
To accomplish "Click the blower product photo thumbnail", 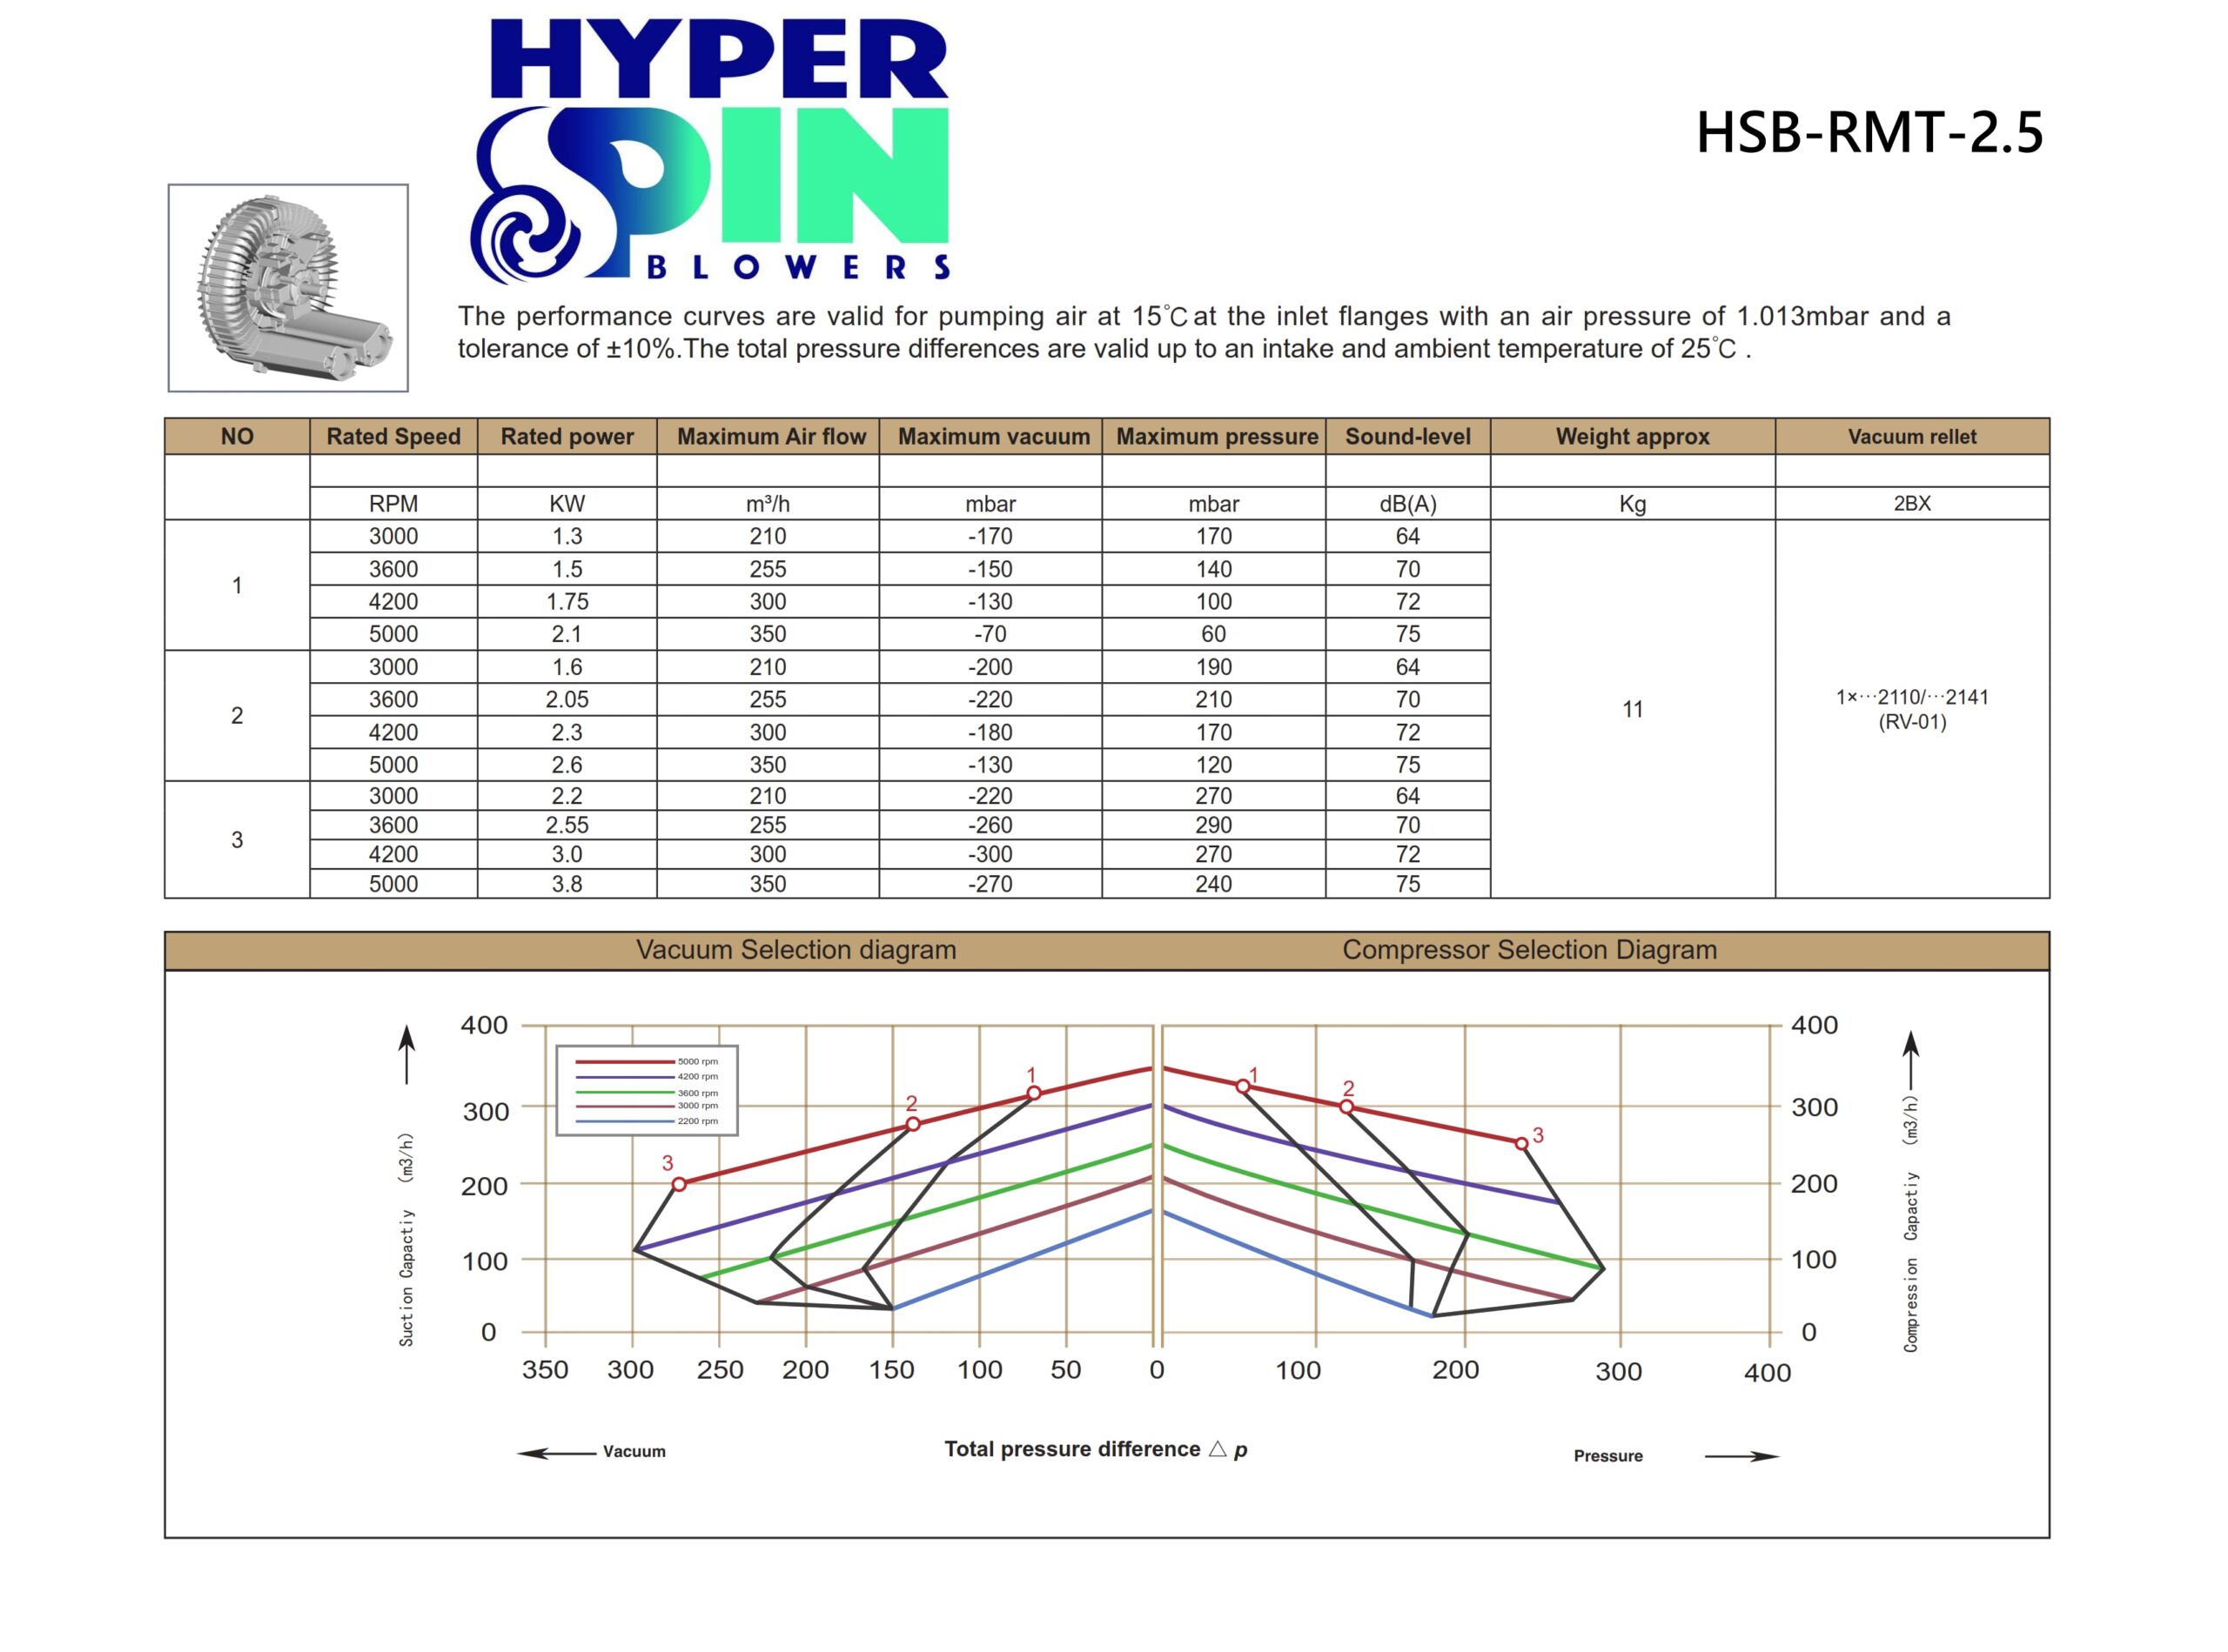I will coord(288,287).
